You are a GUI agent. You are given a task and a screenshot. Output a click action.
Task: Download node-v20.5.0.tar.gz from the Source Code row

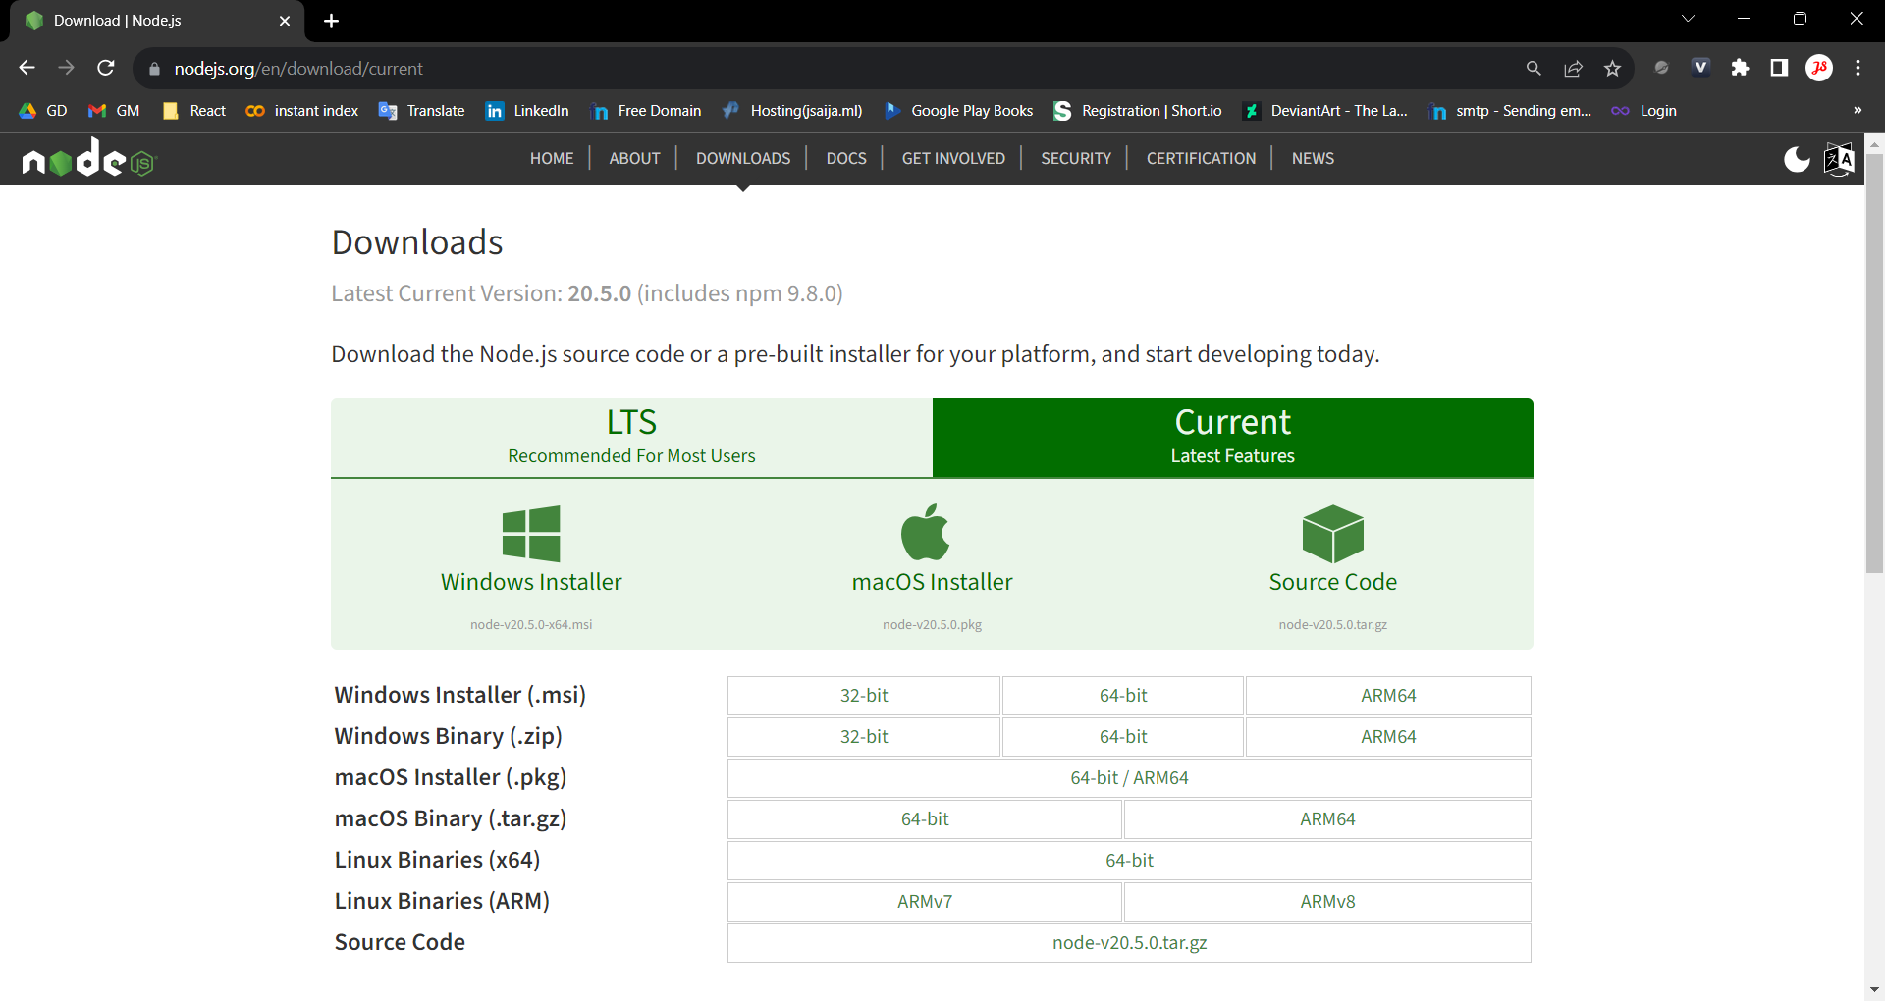[x=1129, y=943]
